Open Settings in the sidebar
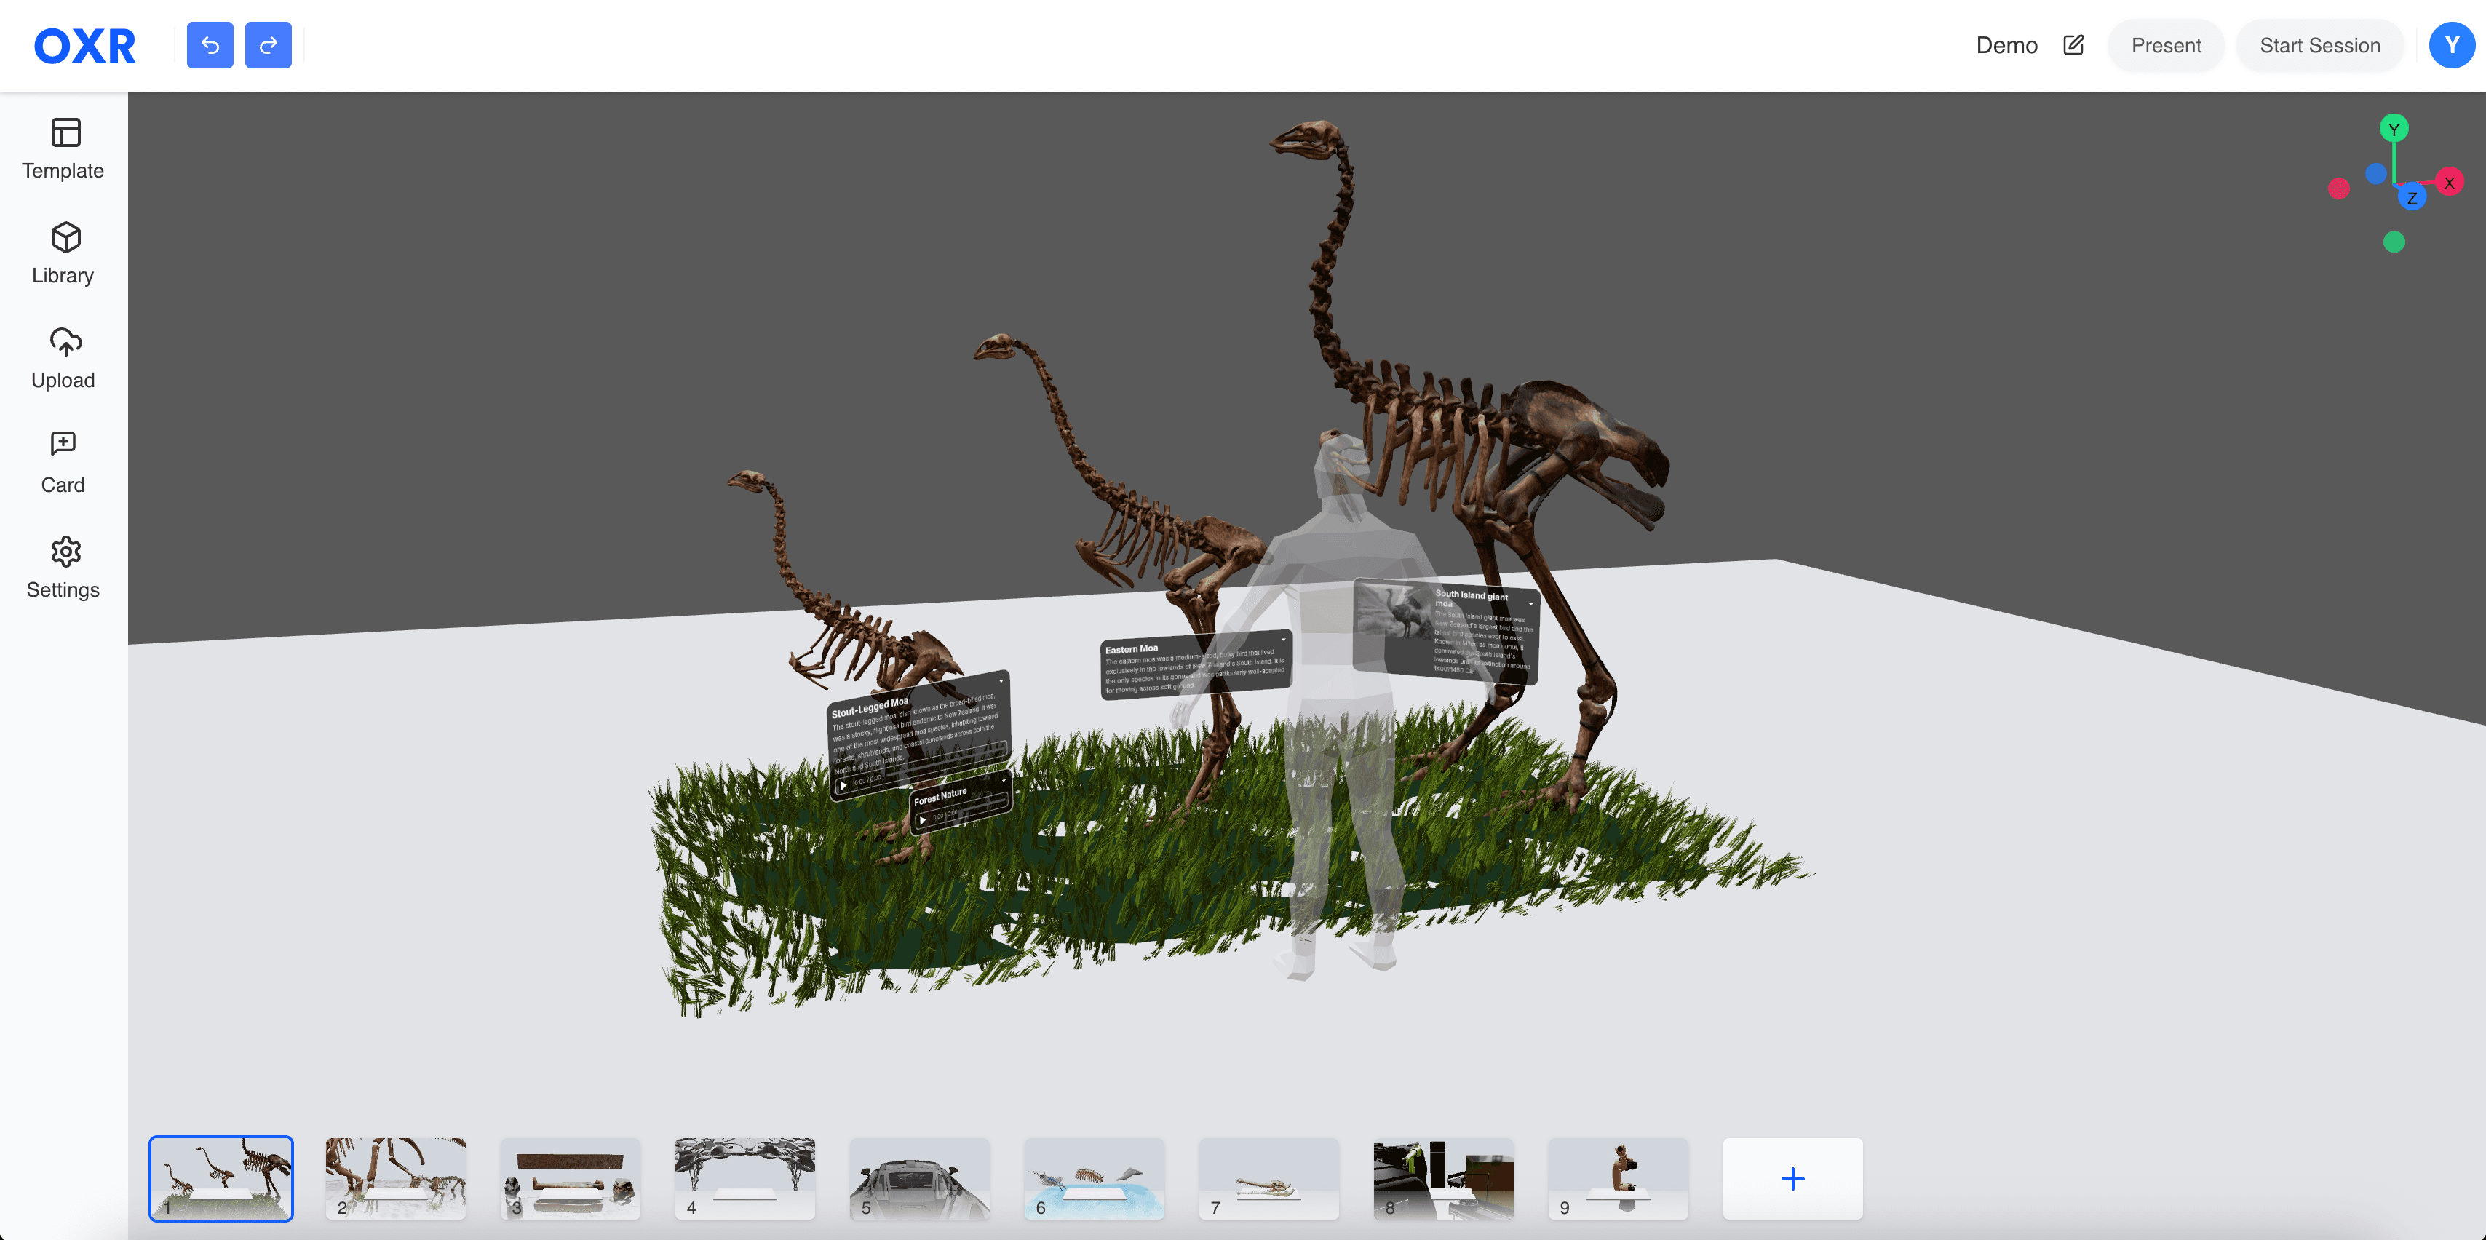This screenshot has height=1240, width=2486. [64, 568]
